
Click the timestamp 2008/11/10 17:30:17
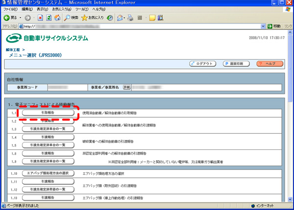267,38
